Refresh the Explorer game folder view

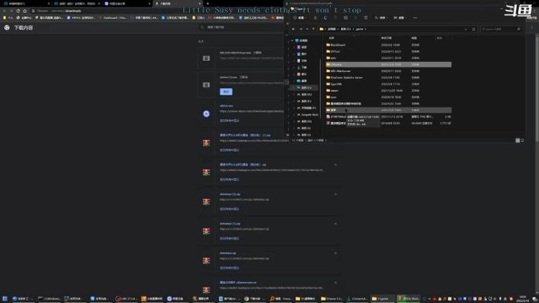(474, 29)
